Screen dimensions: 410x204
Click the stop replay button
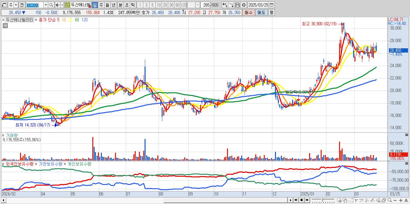click(x=301, y=200)
